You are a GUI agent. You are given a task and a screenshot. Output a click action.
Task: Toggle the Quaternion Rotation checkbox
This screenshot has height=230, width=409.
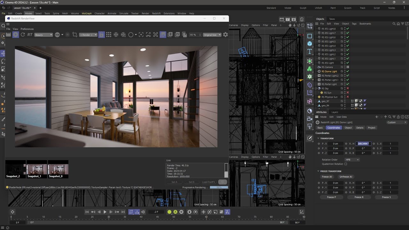(346, 164)
